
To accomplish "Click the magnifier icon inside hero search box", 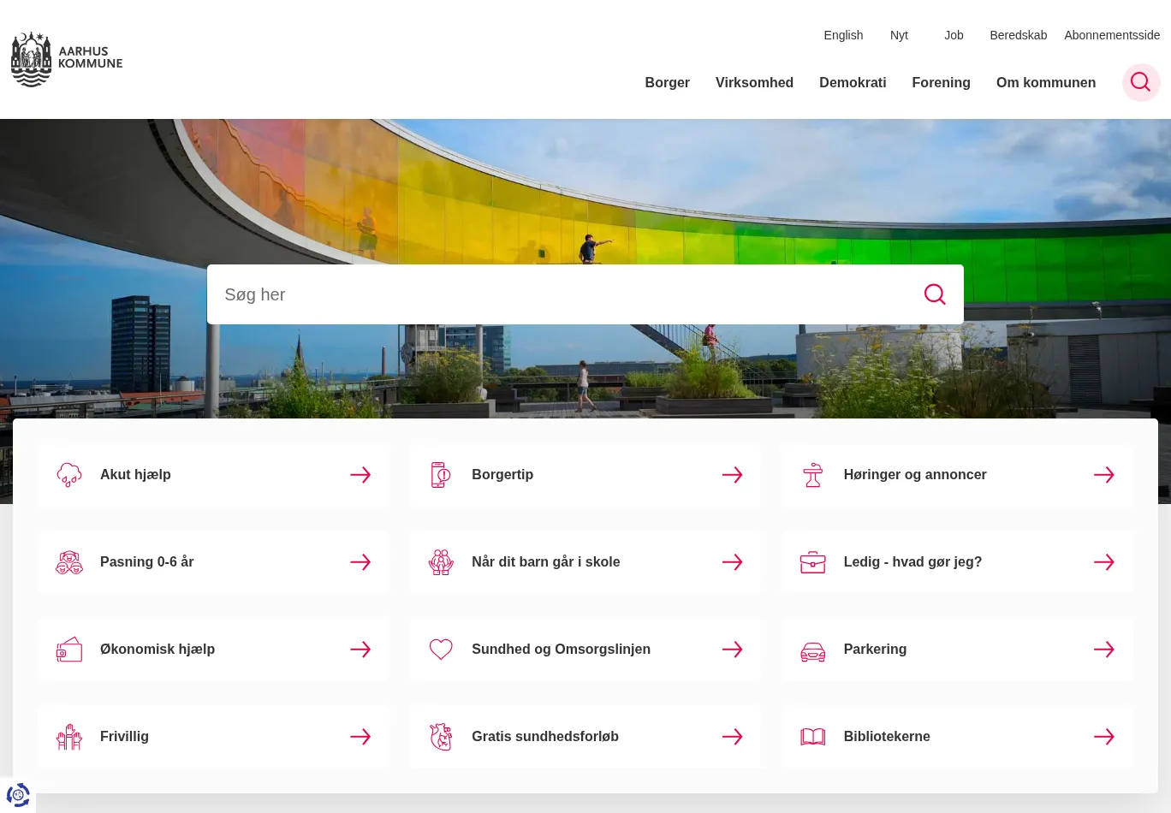I will pos(935,294).
